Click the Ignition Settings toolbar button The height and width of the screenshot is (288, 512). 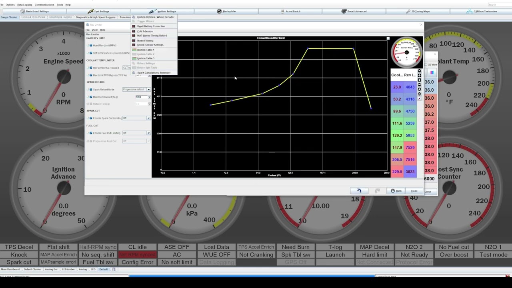162,11
